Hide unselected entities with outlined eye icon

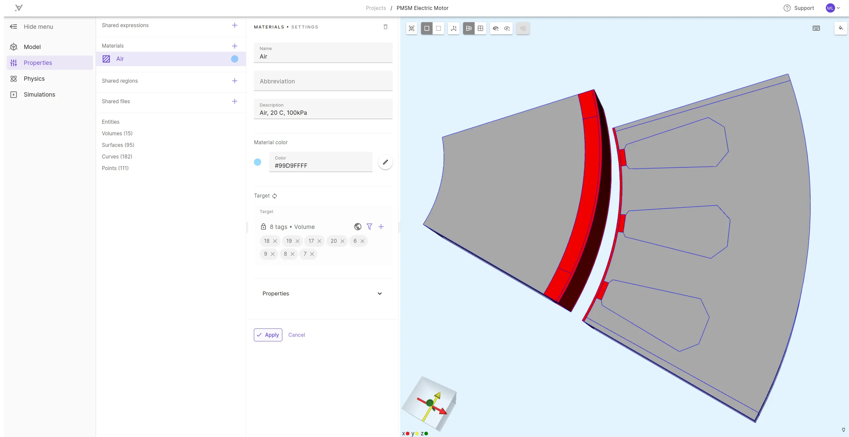[507, 28]
